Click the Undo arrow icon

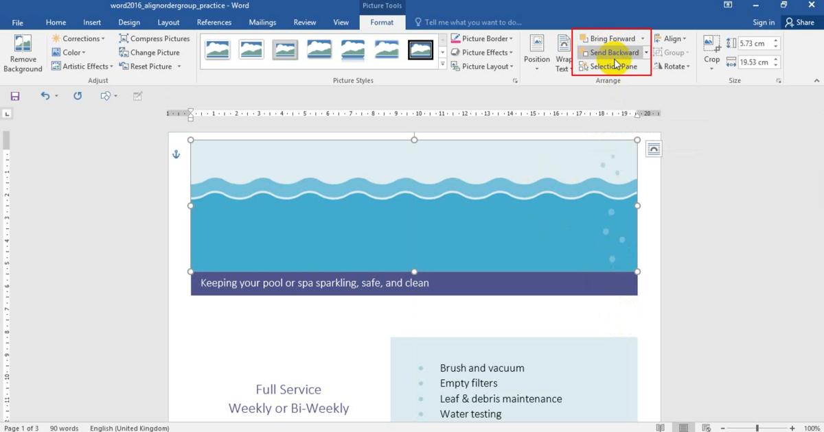pos(45,96)
